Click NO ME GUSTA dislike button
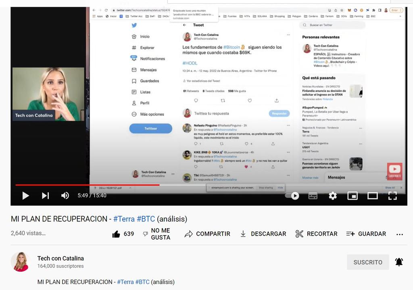The width and height of the screenshot is (413, 290). tap(156, 234)
